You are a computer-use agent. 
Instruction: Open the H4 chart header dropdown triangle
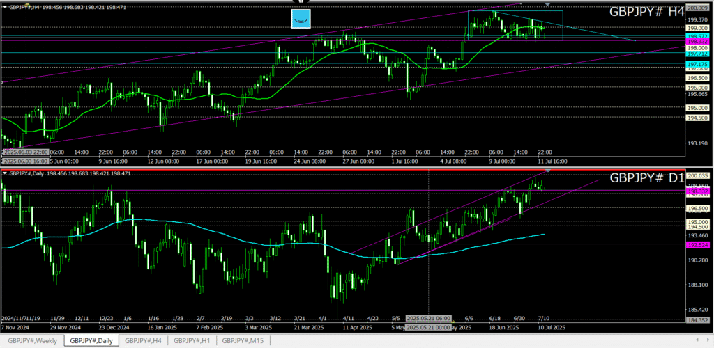tap(5, 7)
